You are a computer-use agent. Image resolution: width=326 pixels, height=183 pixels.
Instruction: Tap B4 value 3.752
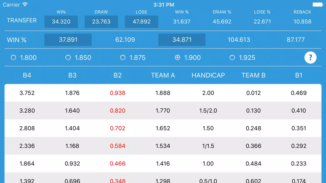(27, 93)
